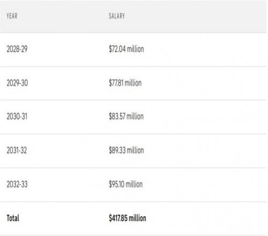Viewport: 268px width, 236px height.
Task: Click the $83.57 million salary value
Action: [x=126, y=116]
